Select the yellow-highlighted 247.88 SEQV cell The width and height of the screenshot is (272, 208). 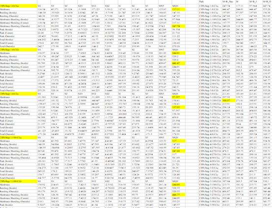[179, 151]
